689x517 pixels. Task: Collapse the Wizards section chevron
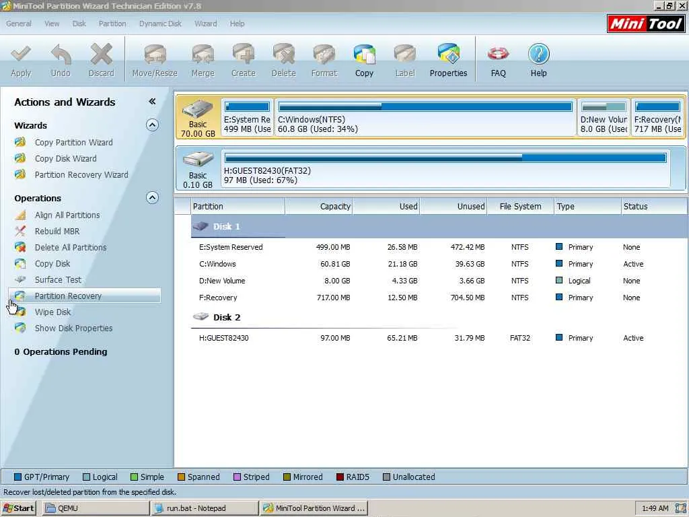pyautogui.click(x=152, y=125)
